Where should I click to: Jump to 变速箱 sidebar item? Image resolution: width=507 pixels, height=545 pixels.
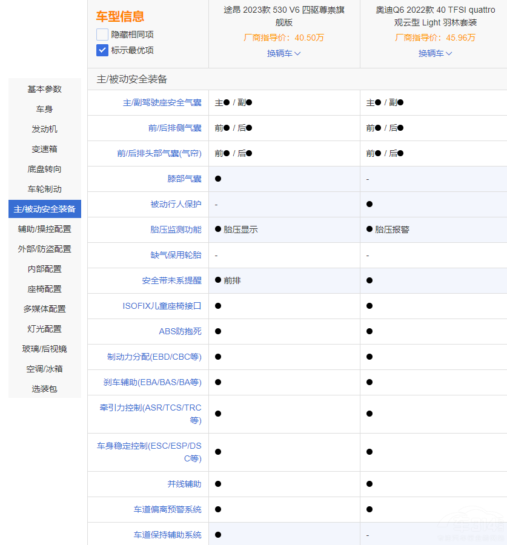tap(45, 149)
